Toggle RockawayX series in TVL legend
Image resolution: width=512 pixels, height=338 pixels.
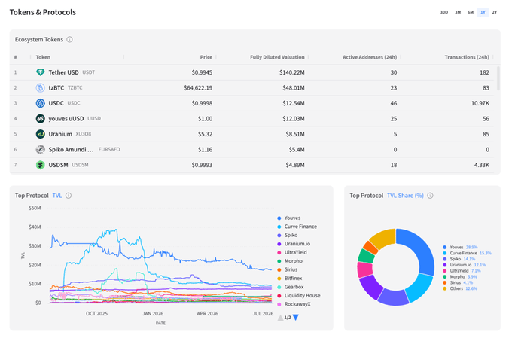pos(294,304)
